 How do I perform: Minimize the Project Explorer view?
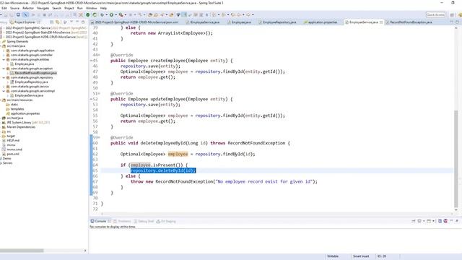77,22
